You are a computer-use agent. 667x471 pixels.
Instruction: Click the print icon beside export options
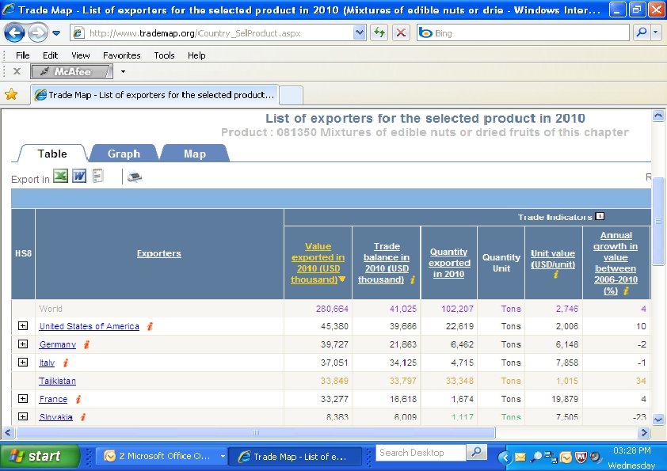click(134, 177)
